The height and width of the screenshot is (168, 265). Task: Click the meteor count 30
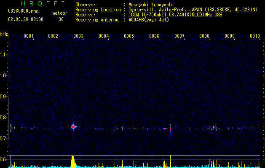61,19
